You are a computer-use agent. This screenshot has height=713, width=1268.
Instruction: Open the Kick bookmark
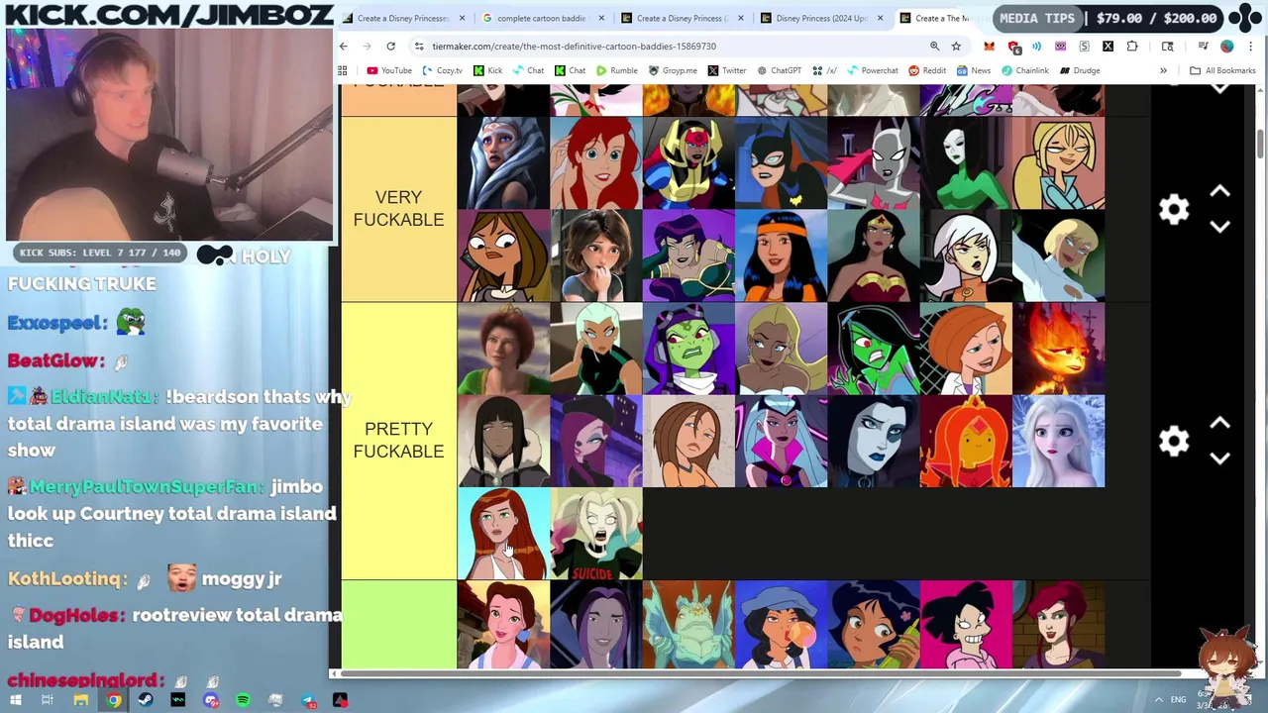(x=487, y=70)
